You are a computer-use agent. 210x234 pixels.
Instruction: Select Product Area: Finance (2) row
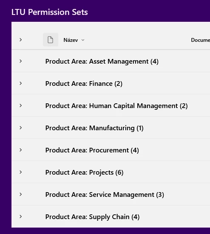tap(111, 83)
